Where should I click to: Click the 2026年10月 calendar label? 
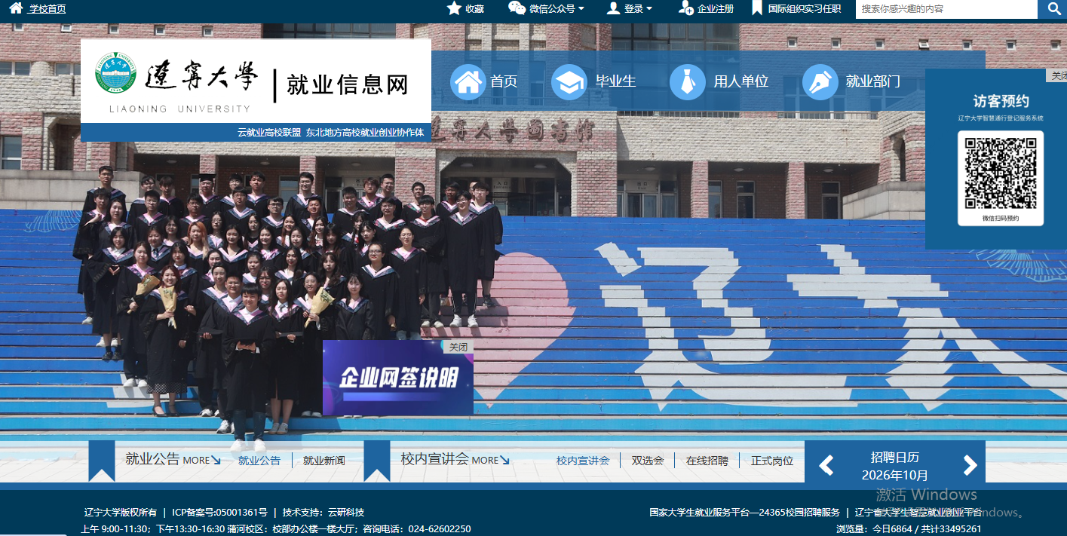pos(895,476)
